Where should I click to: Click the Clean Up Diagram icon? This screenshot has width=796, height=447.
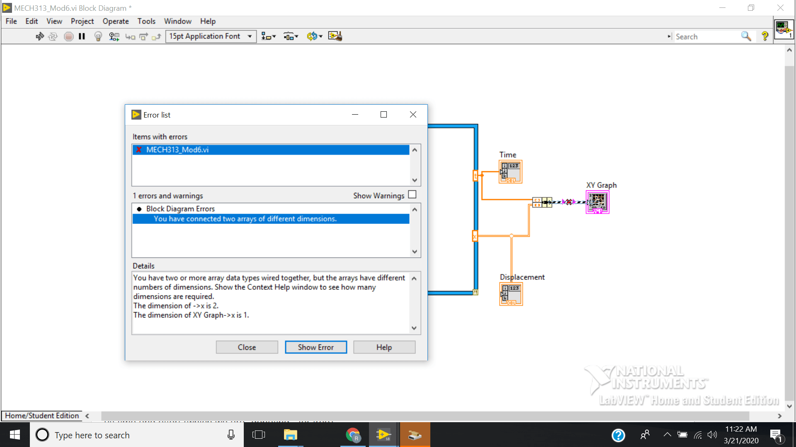(335, 36)
